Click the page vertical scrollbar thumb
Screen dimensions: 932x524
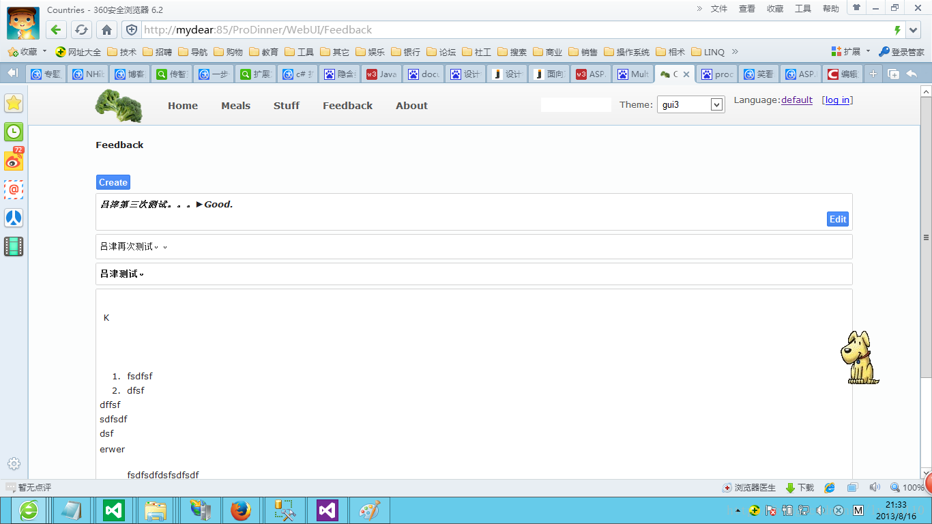coord(926,237)
